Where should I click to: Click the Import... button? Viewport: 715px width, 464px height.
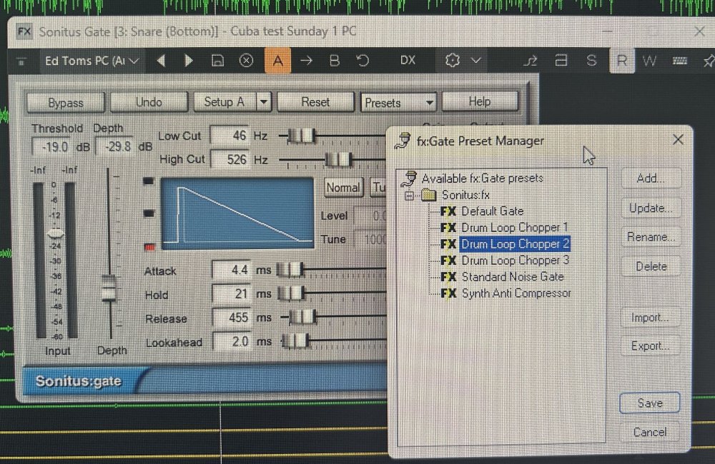[x=651, y=318]
